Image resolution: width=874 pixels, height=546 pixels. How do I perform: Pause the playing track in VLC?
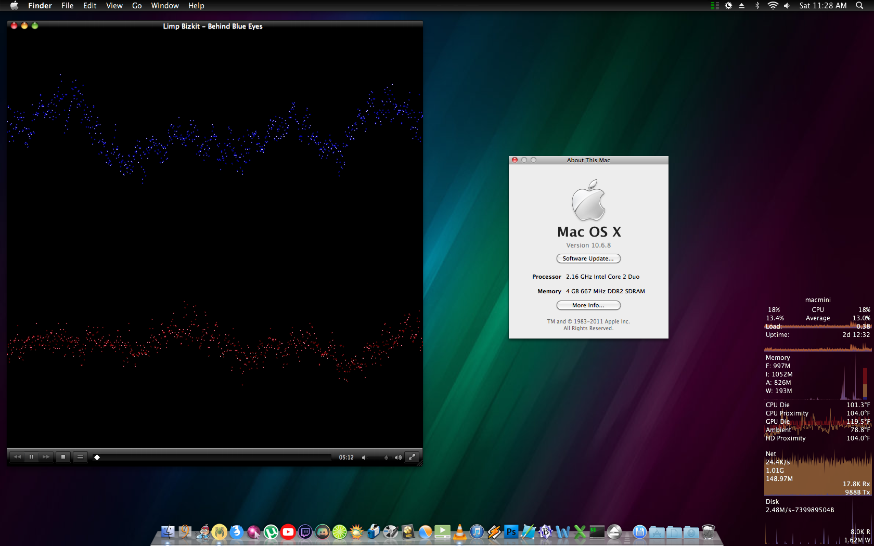point(31,457)
